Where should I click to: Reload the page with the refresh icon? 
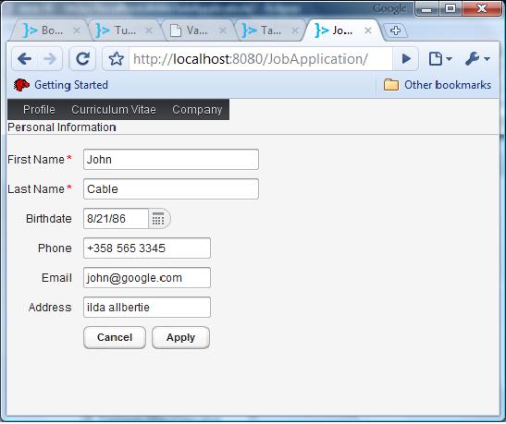pos(82,59)
